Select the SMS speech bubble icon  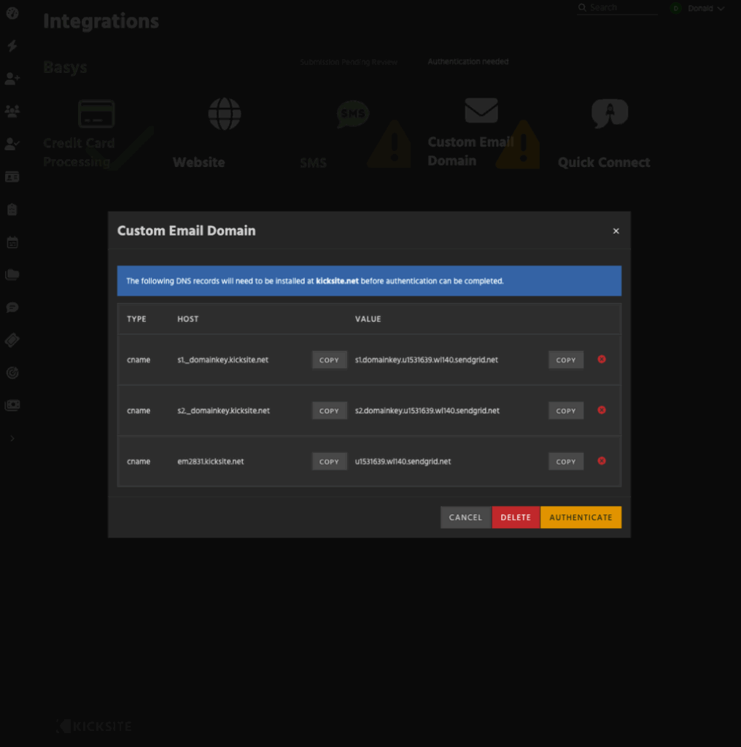click(x=353, y=114)
